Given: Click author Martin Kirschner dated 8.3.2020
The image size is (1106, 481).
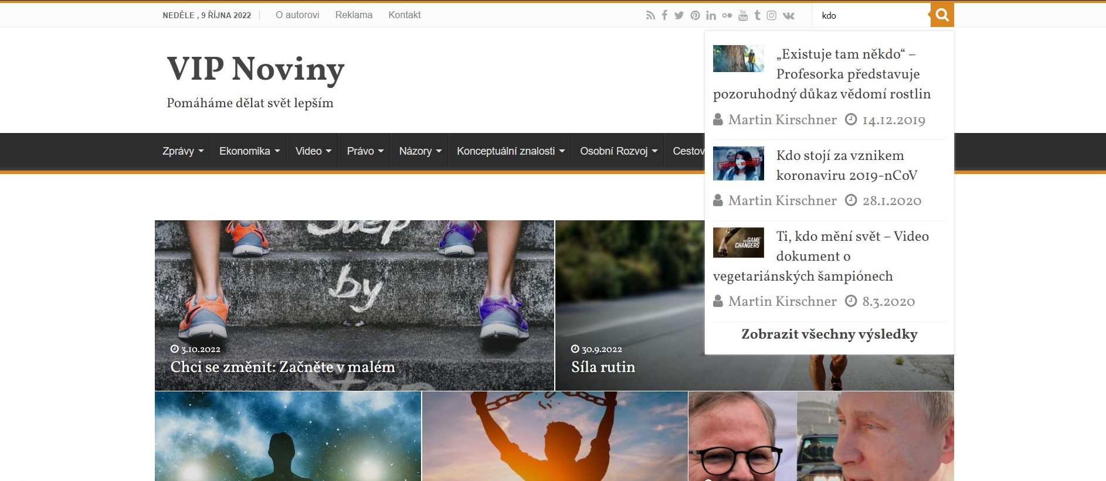Looking at the screenshot, I should click(x=782, y=302).
